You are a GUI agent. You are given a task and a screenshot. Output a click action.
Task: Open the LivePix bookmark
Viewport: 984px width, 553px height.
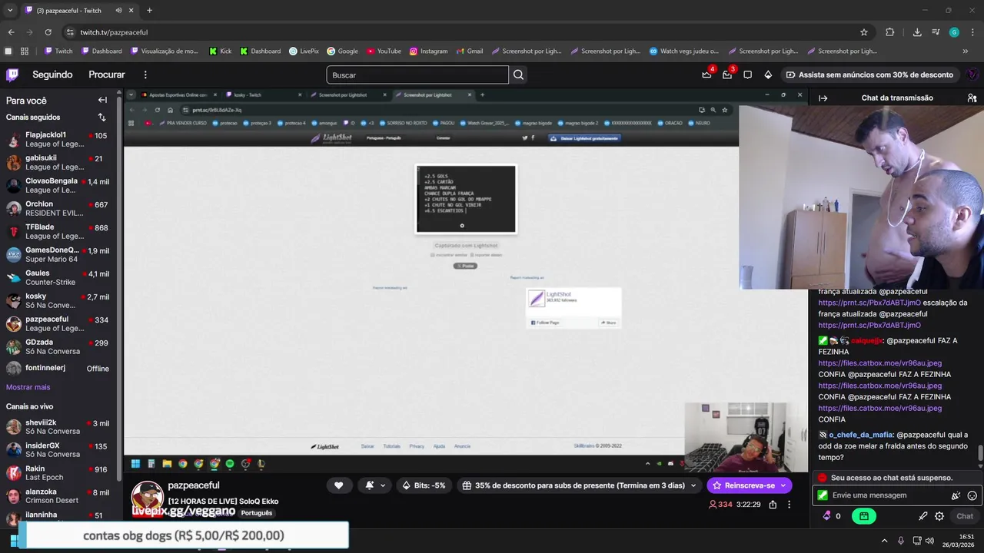click(x=304, y=51)
